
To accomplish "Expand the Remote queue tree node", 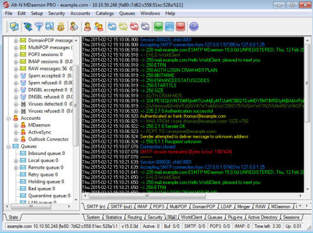I will [x=16, y=168].
